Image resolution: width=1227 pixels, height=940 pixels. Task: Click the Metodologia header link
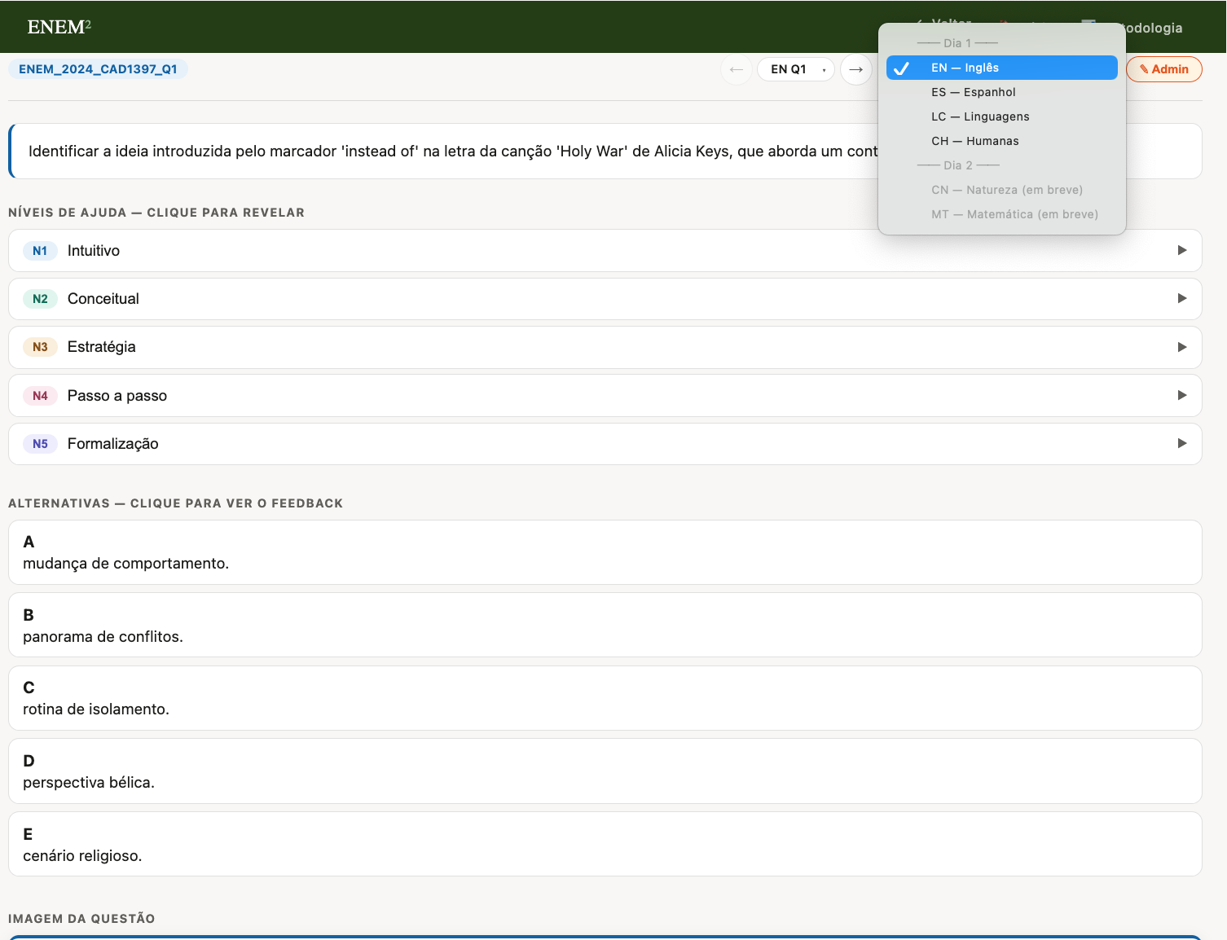coord(1153,28)
